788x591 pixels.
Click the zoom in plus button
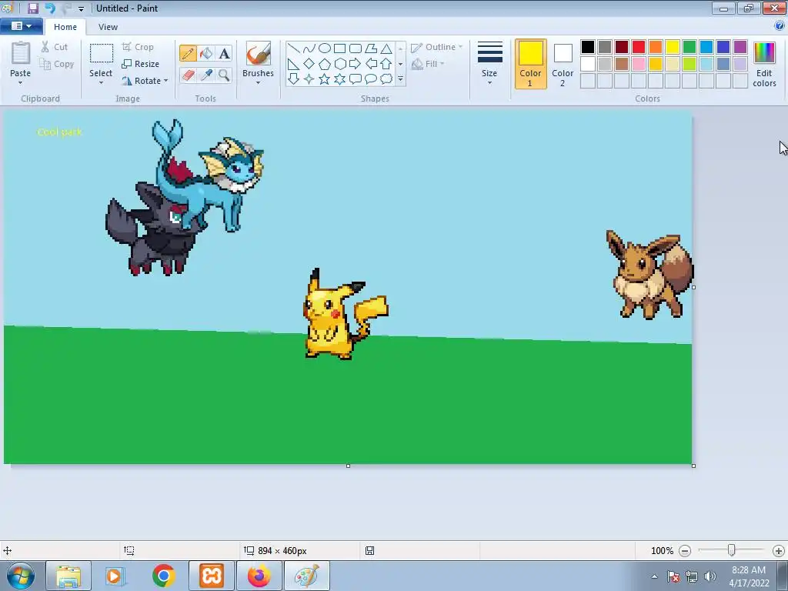779,551
